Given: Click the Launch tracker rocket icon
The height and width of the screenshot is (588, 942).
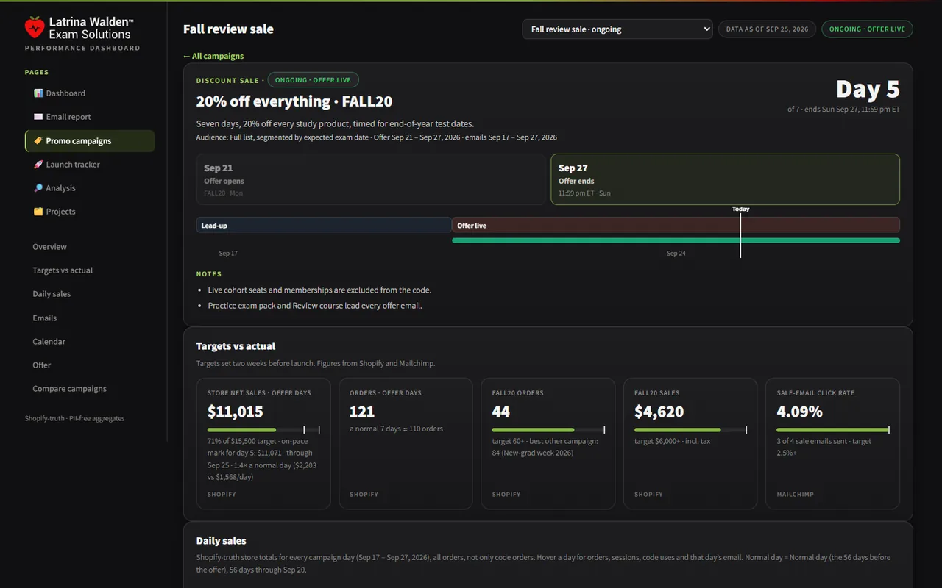Looking at the screenshot, I should coord(38,165).
